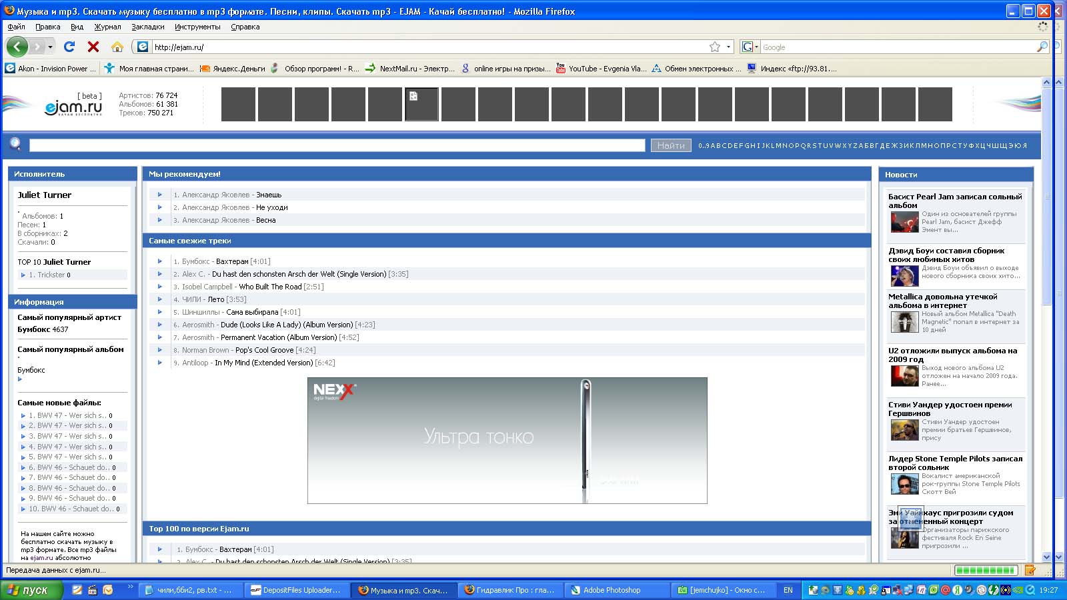Image resolution: width=1067 pixels, height=600 pixels.
Task: Play 'Aerosmith - Dude (Looks Like A Lady)'
Action: tap(160, 325)
